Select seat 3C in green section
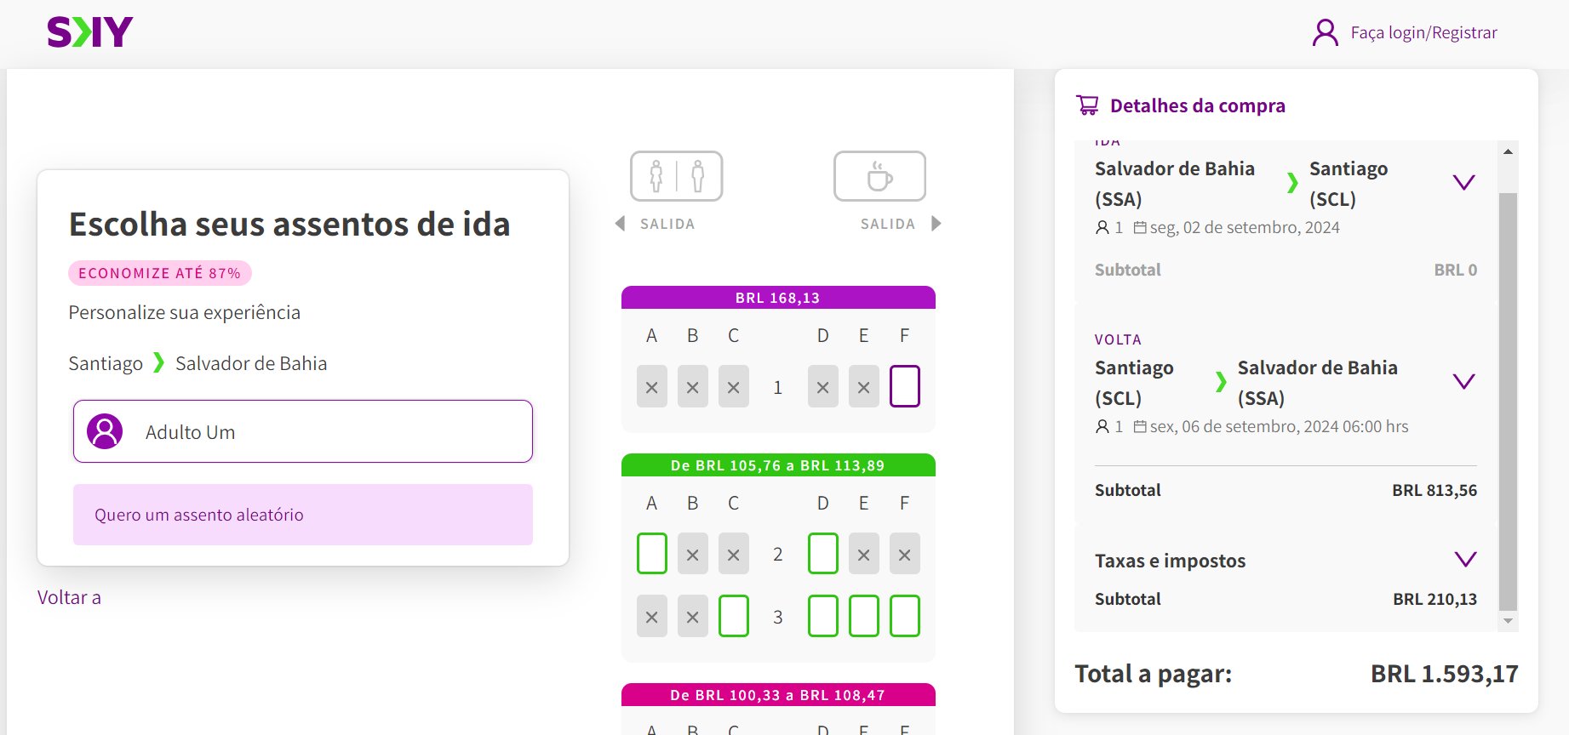 click(733, 616)
